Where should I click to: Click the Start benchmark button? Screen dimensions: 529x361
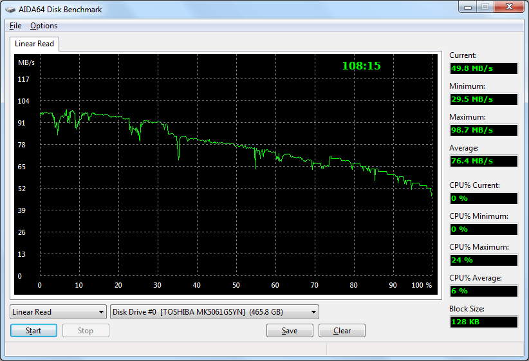(33, 331)
